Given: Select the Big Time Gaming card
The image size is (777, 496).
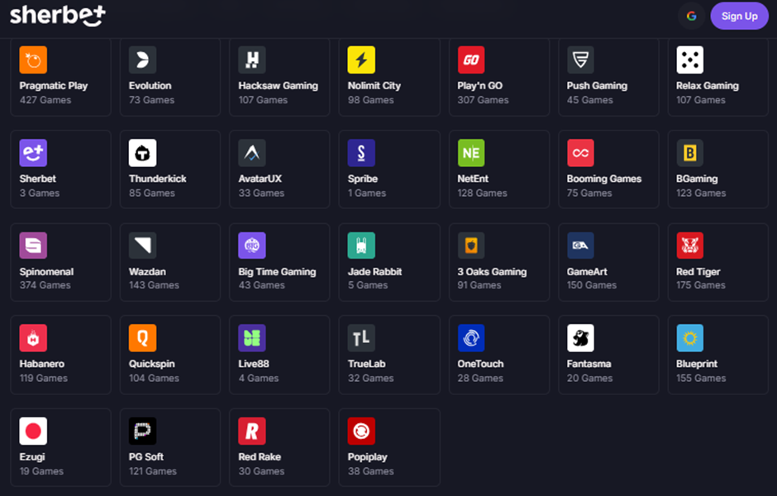Looking at the screenshot, I should [279, 262].
